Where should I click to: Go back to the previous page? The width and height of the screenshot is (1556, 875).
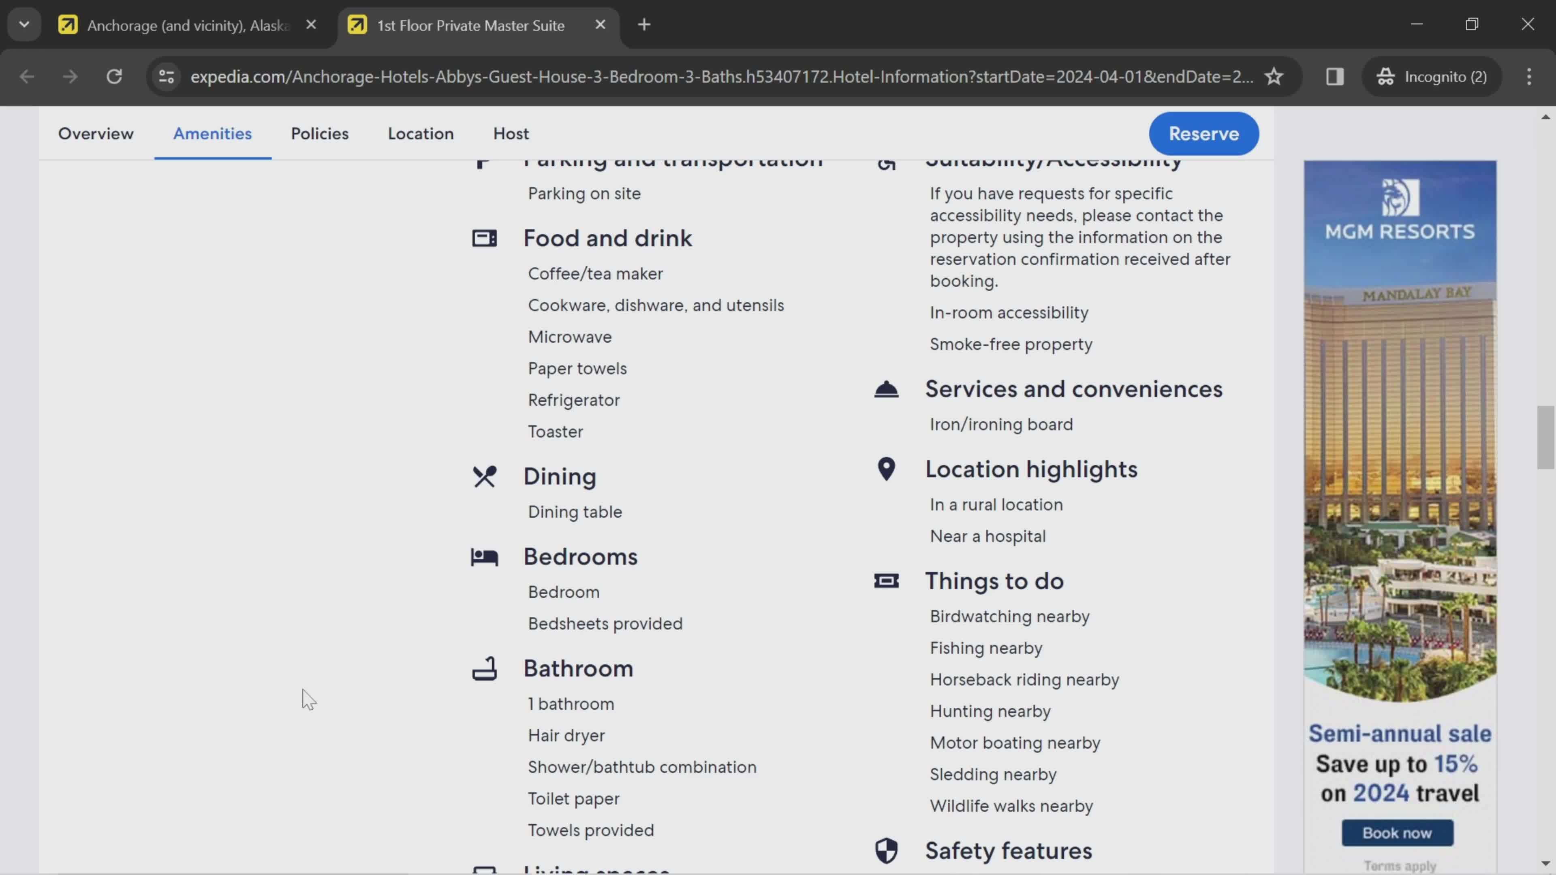coord(27,77)
